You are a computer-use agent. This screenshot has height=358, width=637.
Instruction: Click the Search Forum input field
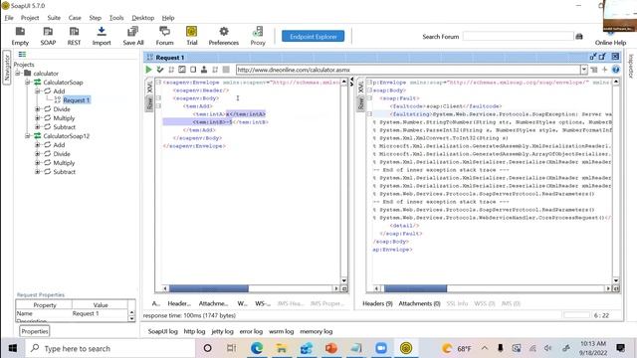coord(518,37)
